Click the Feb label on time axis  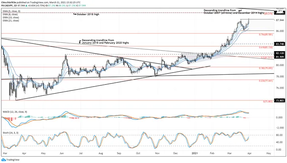[x=212, y=153]
